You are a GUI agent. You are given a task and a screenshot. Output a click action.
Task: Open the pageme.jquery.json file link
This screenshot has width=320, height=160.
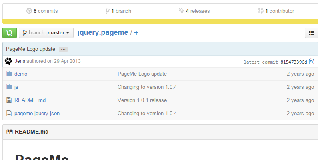click(37, 113)
